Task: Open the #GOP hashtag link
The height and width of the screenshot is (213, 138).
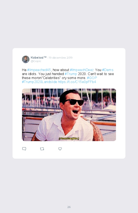Action: coord(92,78)
